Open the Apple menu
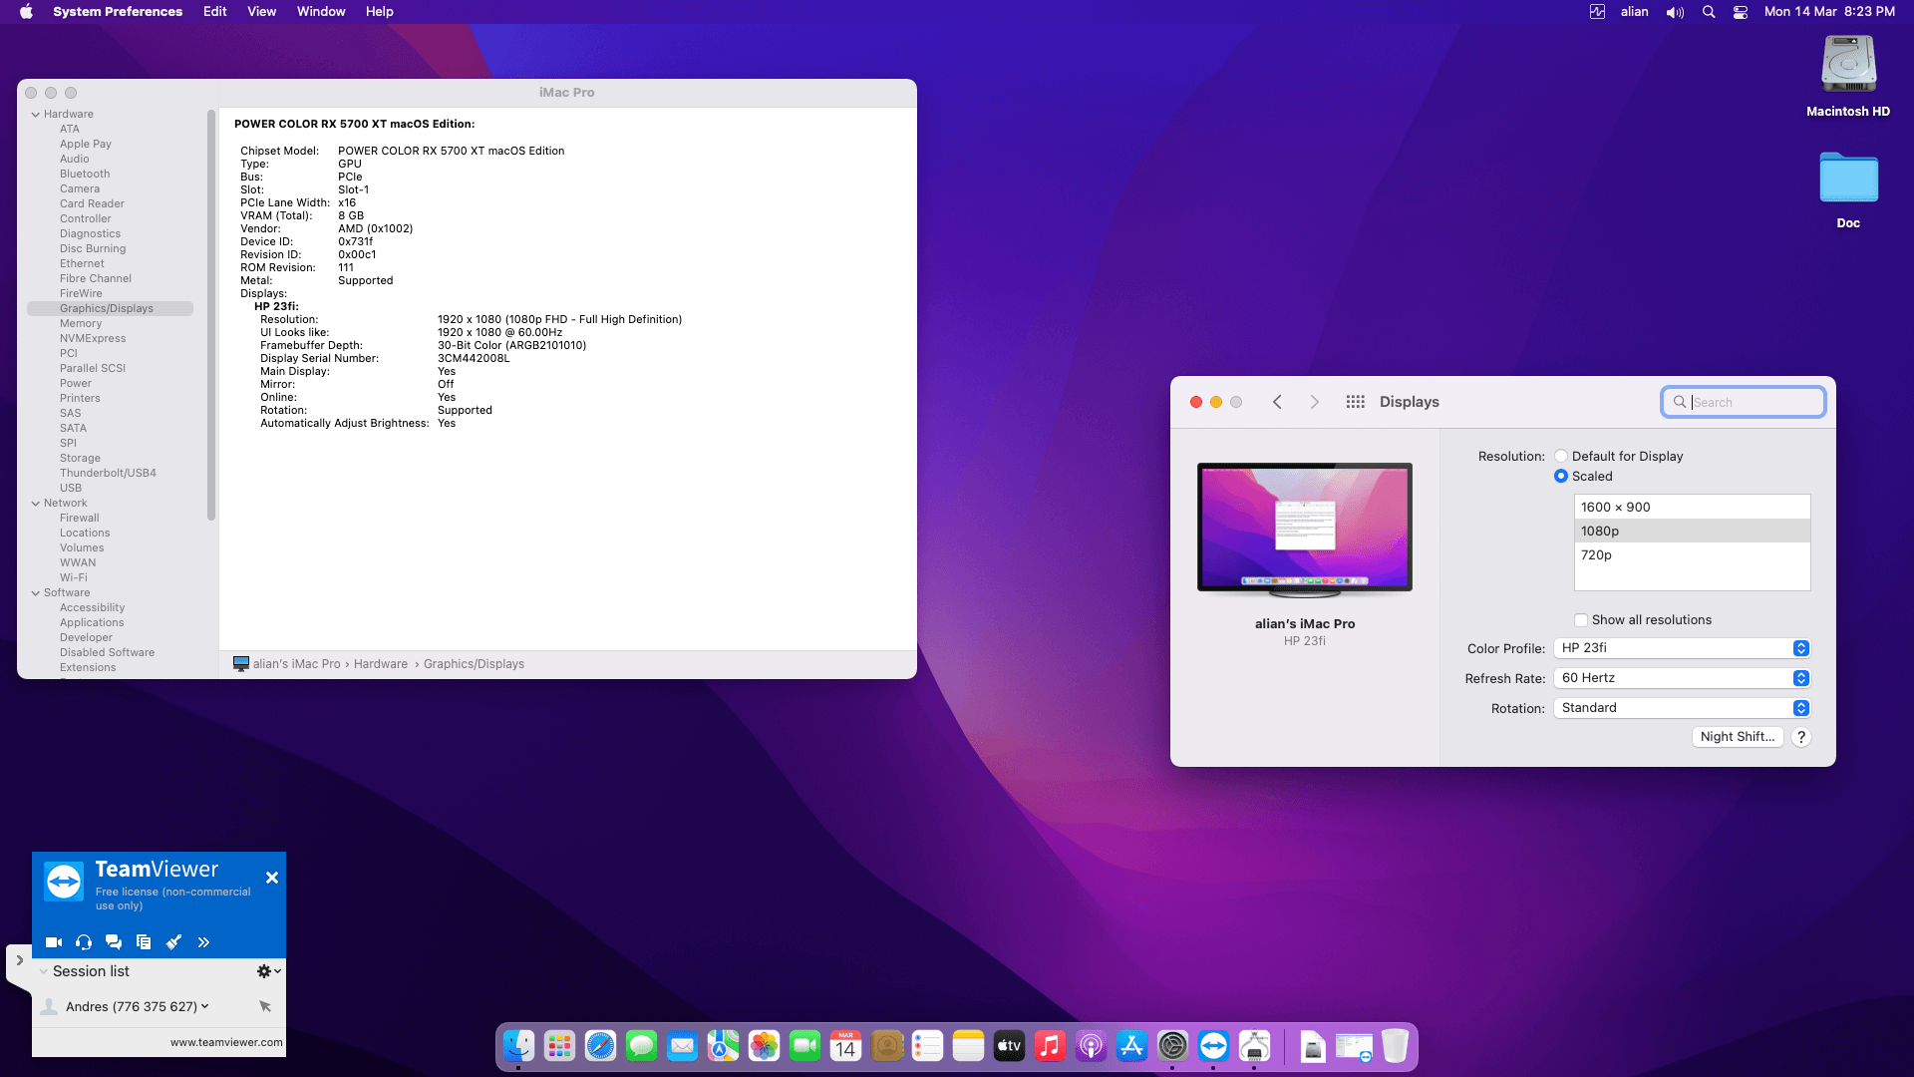The height and width of the screenshot is (1077, 1914). click(27, 12)
